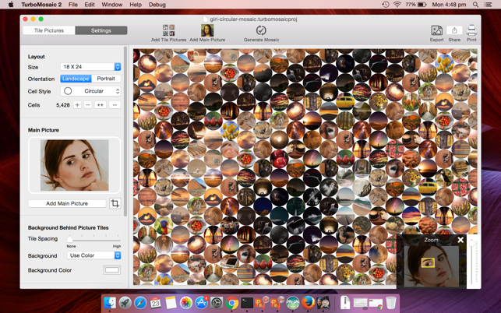The width and height of the screenshot is (501, 313).
Task: Click the Add Main Picture button in sidebar
Action: pos(67,203)
